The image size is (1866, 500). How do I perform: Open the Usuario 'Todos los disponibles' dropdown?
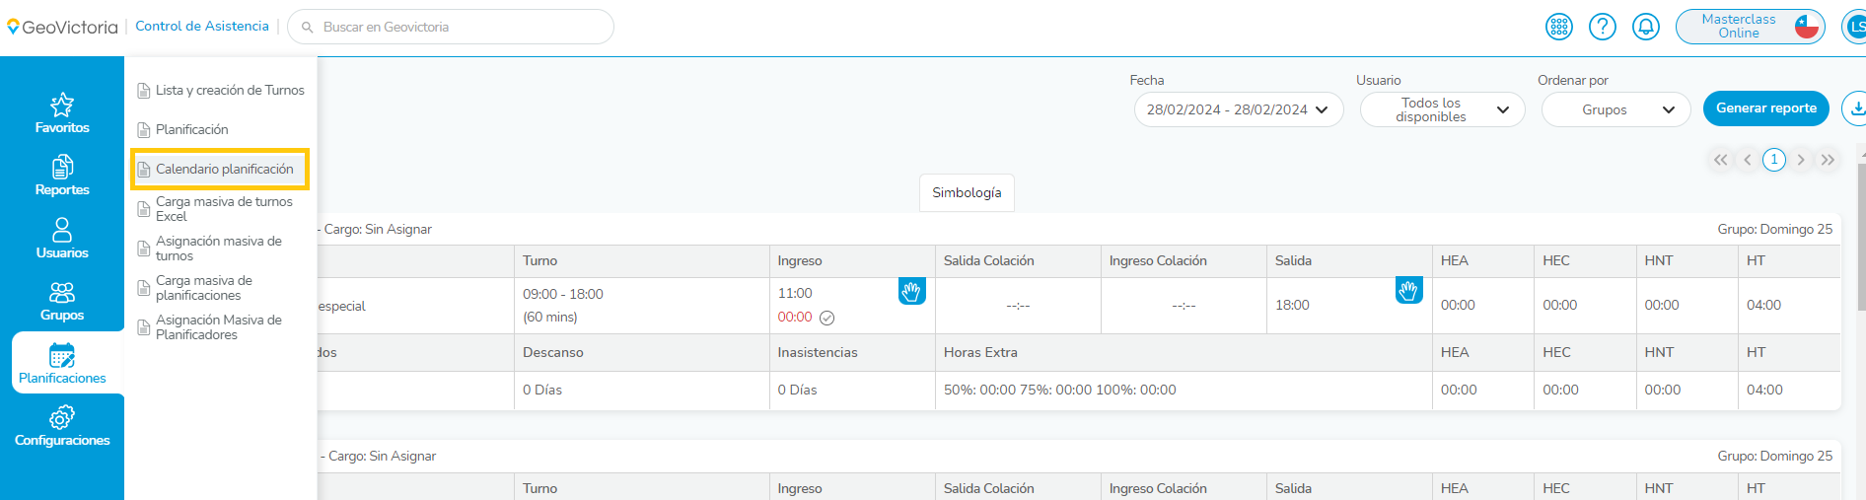1442,109
